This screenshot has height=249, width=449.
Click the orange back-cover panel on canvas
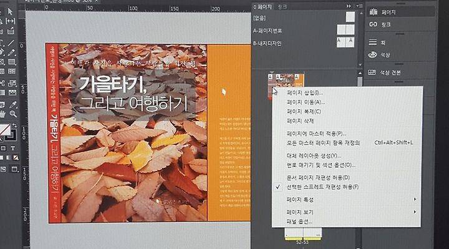coord(229,132)
